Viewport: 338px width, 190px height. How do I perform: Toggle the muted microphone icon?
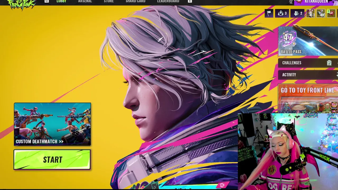(x=291, y=2)
